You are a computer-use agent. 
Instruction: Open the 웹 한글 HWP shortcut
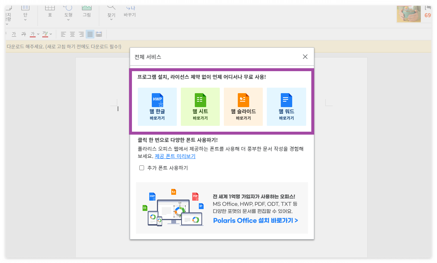pos(157,107)
